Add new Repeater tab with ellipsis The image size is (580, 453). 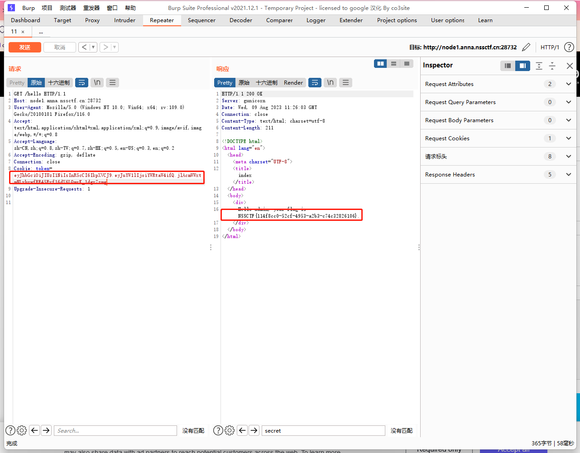click(41, 32)
